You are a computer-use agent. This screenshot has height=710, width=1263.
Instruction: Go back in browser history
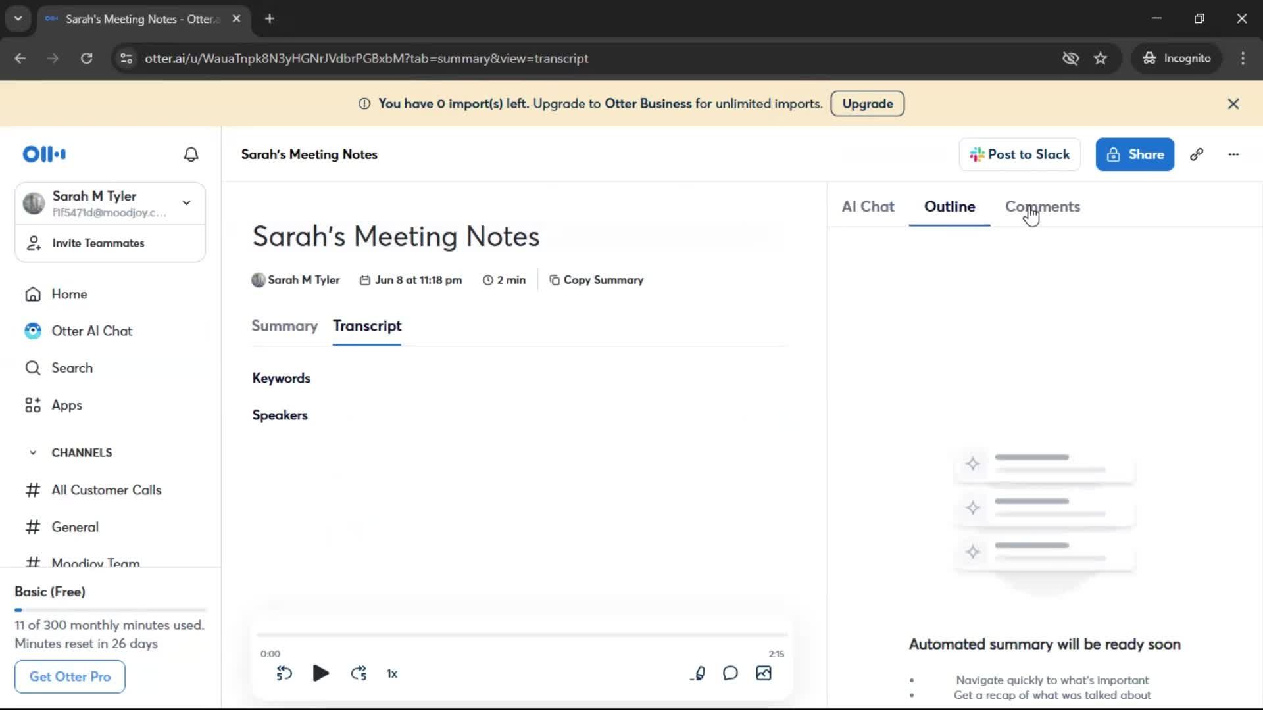20,59
